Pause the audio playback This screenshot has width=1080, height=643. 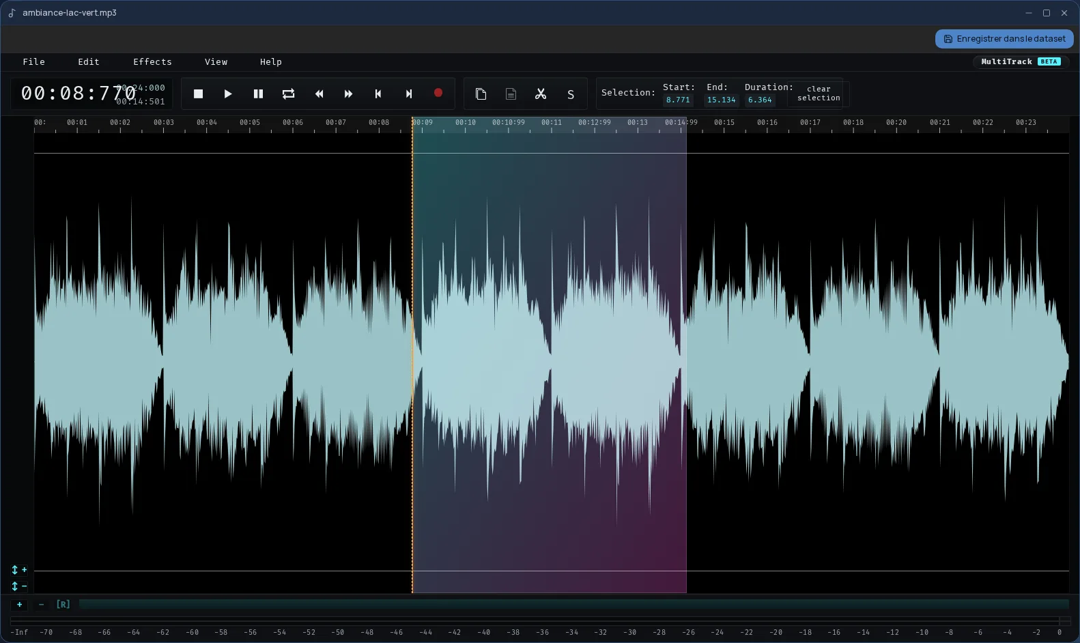click(258, 94)
